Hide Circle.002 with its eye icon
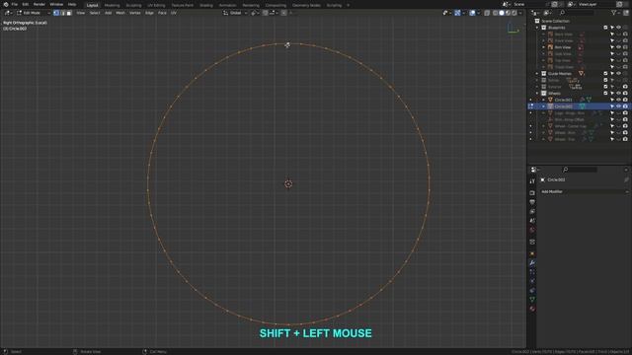The image size is (632, 355). tap(619, 106)
